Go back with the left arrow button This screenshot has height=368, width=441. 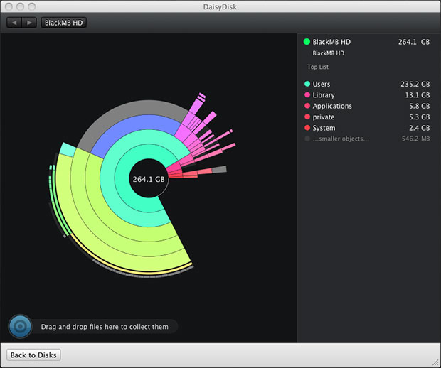click(x=14, y=23)
